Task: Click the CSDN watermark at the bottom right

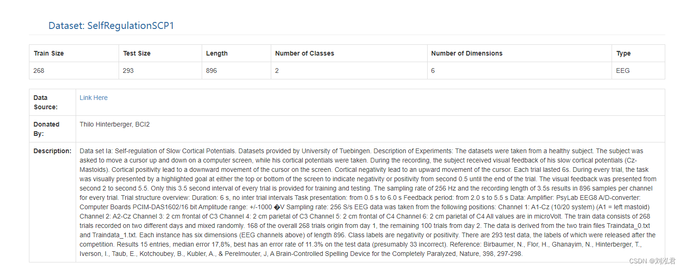Action: (x=652, y=261)
